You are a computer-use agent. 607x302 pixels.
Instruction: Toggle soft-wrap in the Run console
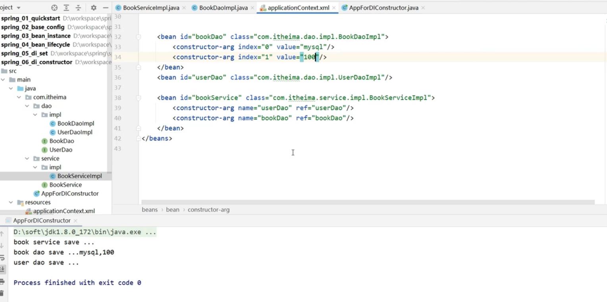pyautogui.click(x=2, y=258)
